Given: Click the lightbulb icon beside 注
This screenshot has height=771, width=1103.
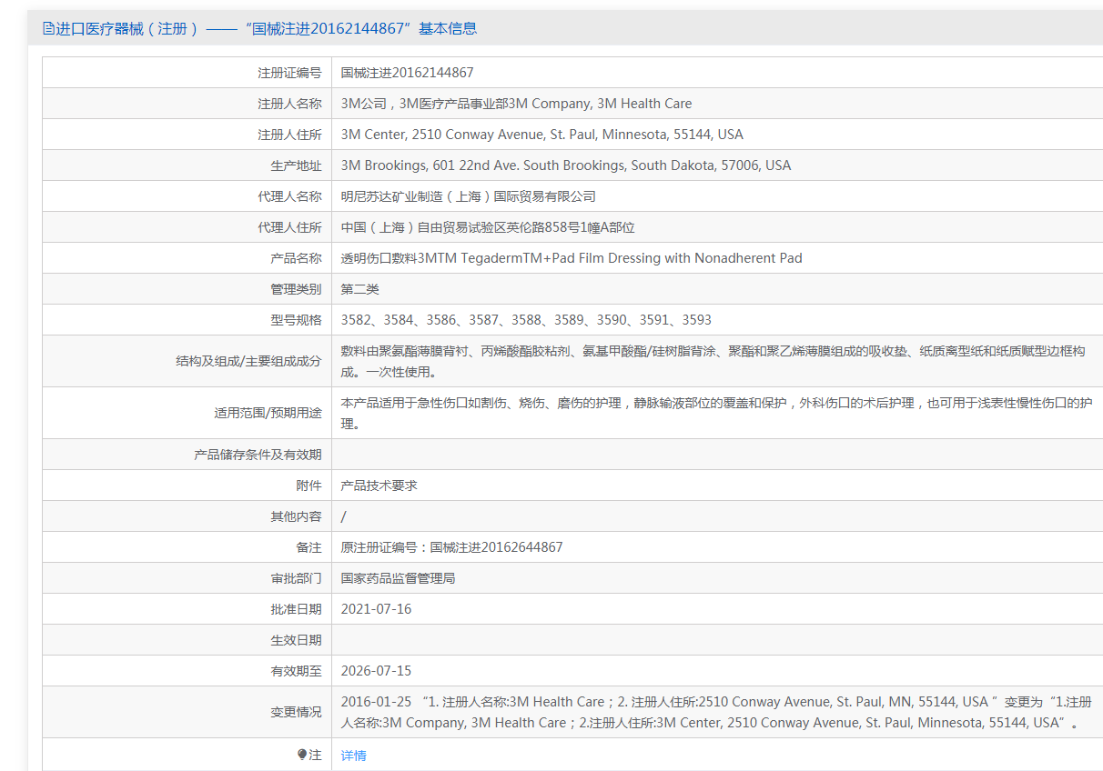Looking at the screenshot, I should pos(302,755).
